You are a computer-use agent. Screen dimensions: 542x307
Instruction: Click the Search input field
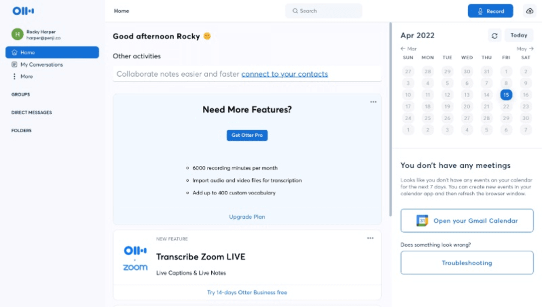click(x=324, y=11)
